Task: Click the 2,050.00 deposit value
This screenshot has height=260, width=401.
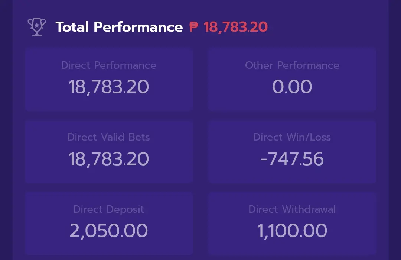Action: pos(109,231)
